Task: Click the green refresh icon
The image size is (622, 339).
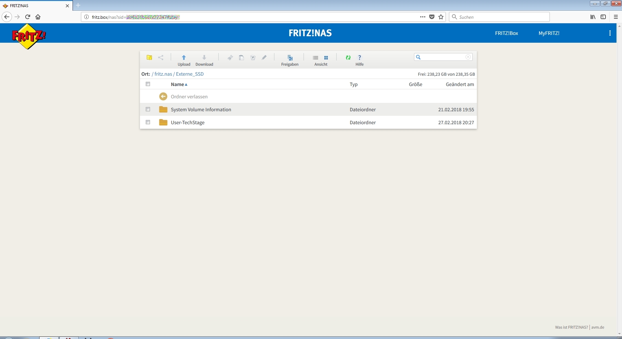Action: pos(348,58)
